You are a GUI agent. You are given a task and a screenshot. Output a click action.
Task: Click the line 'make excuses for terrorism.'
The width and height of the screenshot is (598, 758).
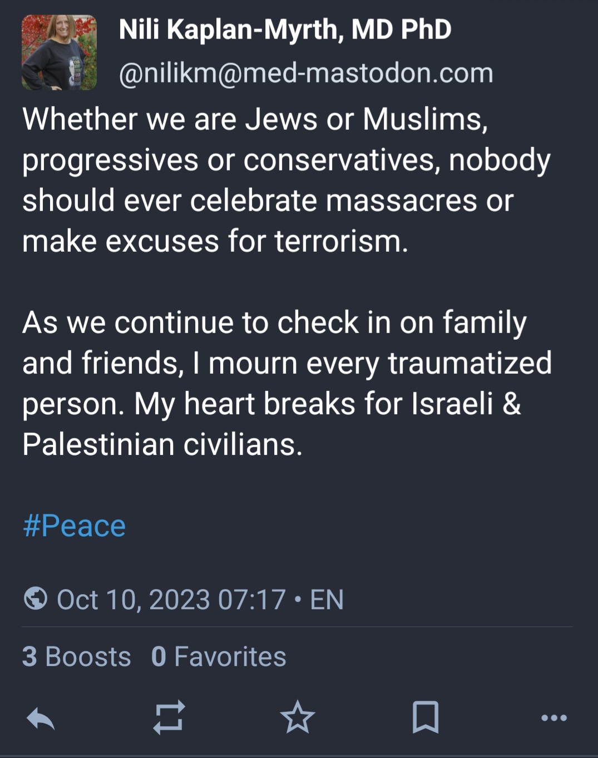click(215, 241)
